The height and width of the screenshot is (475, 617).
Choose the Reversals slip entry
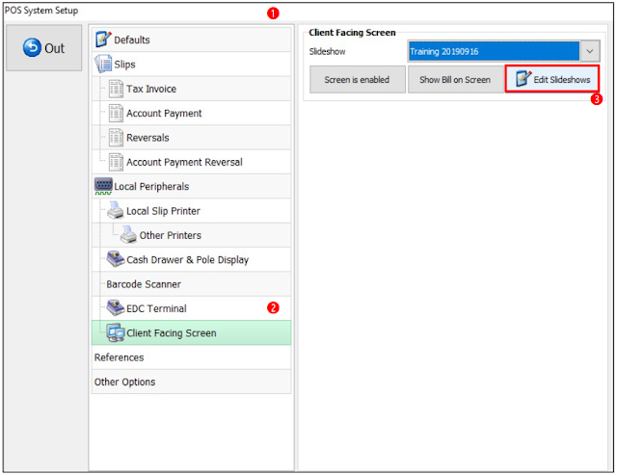(x=192, y=137)
